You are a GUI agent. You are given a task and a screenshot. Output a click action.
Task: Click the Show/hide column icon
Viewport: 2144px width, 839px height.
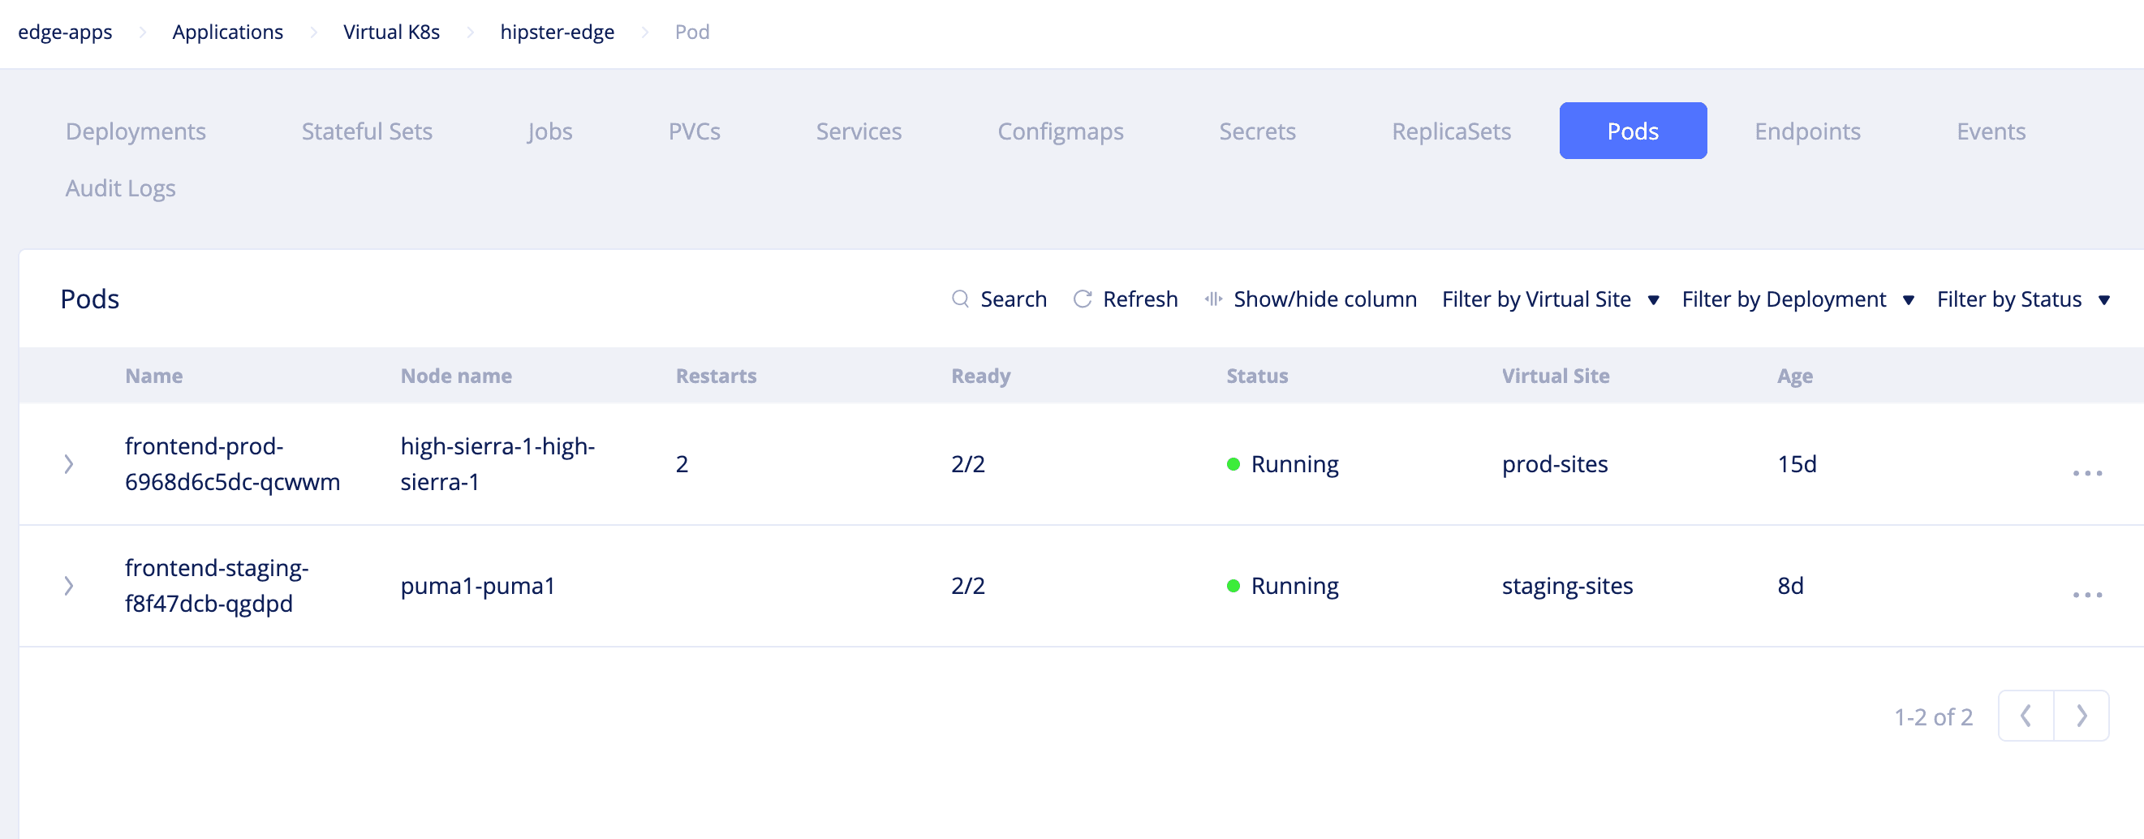(1212, 299)
